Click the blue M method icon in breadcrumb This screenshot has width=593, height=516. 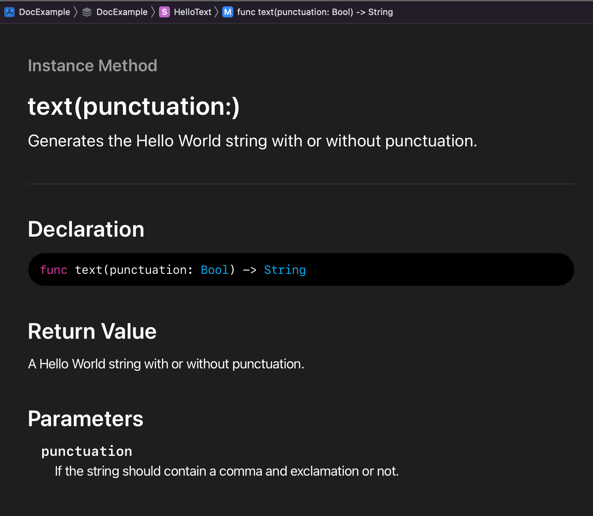(227, 12)
